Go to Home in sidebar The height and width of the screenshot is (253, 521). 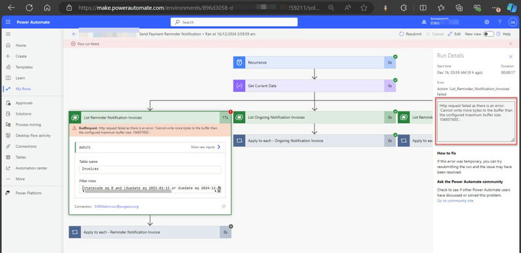[x=21, y=45]
